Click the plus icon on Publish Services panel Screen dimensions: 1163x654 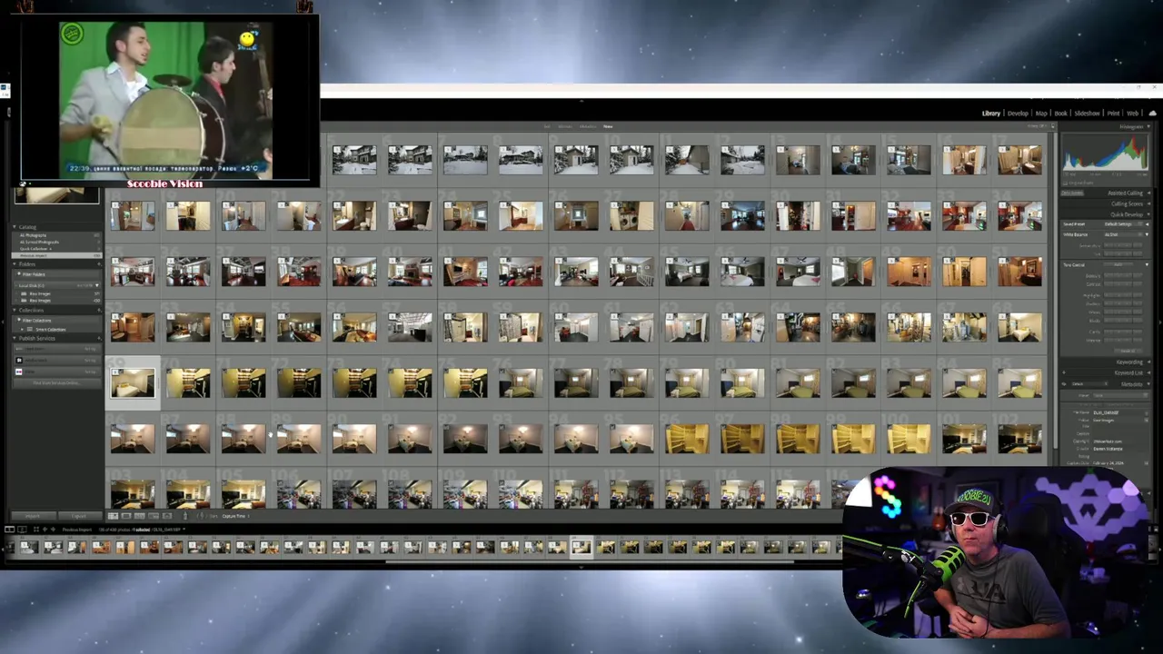pos(98,338)
